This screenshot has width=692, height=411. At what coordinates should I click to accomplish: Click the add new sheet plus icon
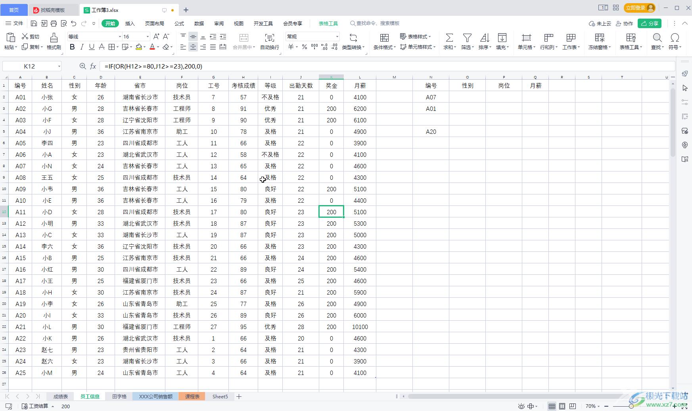click(x=239, y=396)
